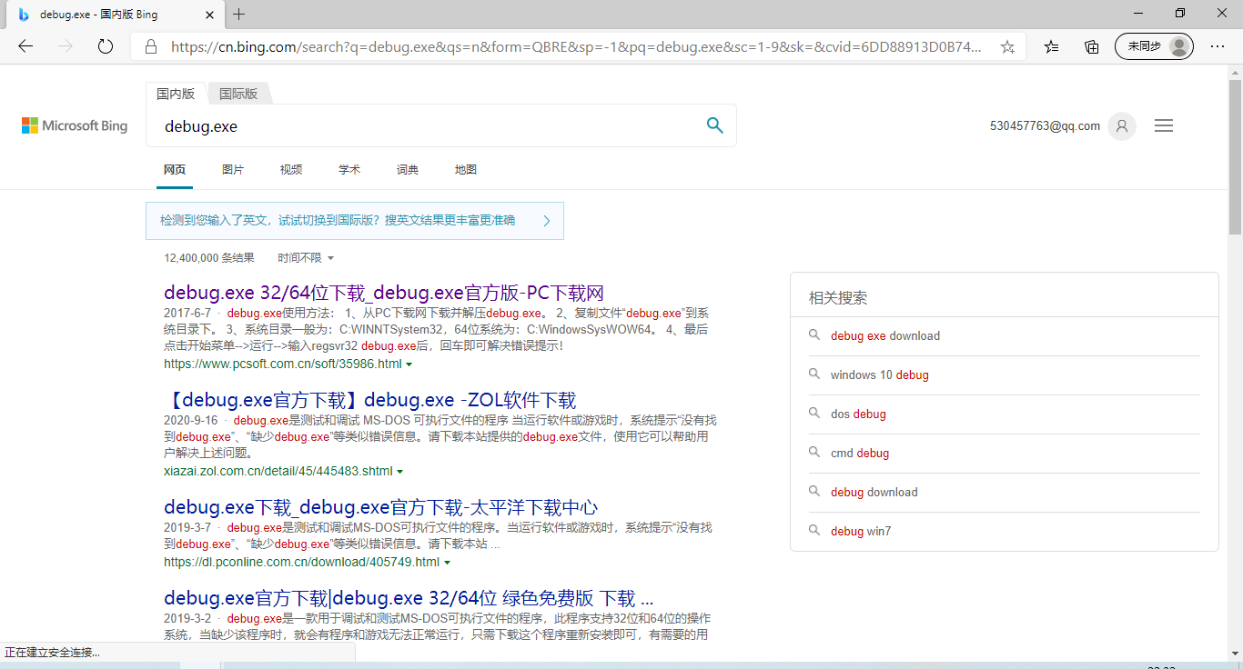Click the Favorites star in address bar

click(x=1007, y=45)
